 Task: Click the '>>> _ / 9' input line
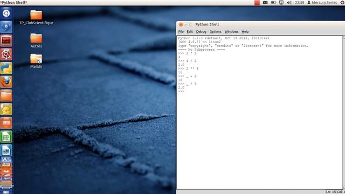point(187,84)
